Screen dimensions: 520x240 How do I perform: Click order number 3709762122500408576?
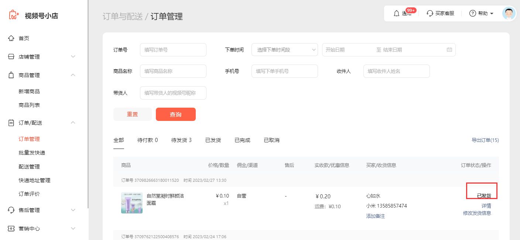pyautogui.click(x=157, y=236)
